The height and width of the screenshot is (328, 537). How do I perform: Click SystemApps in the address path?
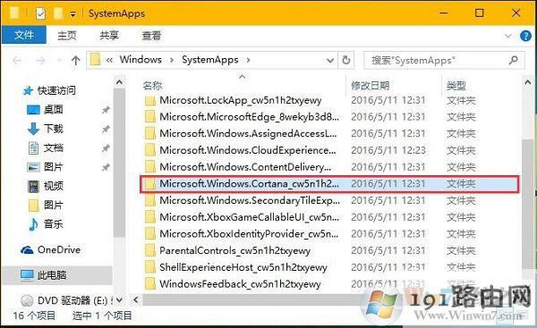pos(210,60)
